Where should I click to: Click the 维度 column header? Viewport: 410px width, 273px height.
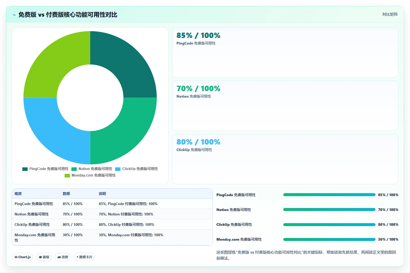(18, 194)
